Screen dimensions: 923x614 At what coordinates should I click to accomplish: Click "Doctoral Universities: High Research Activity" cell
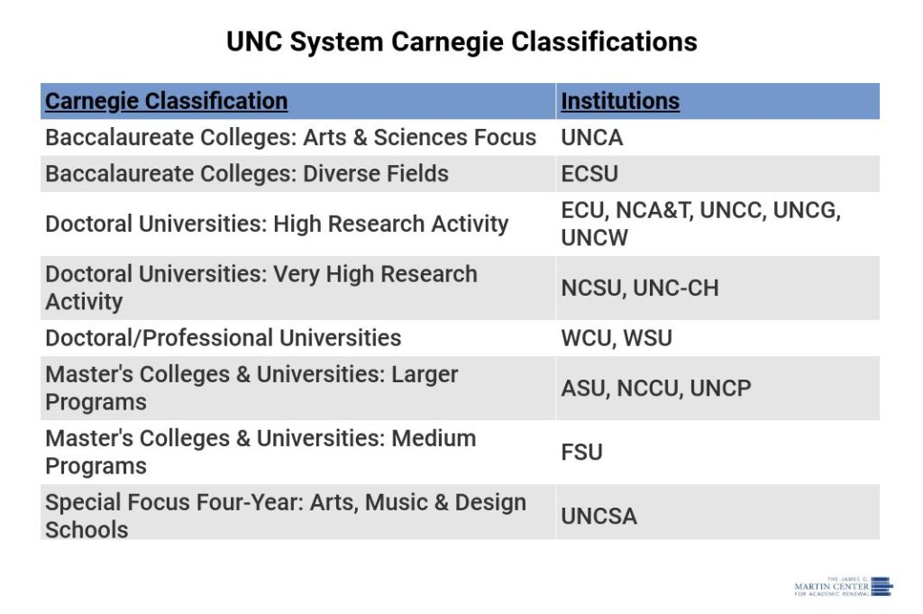pos(277,224)
